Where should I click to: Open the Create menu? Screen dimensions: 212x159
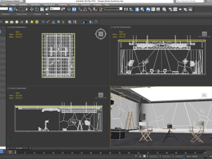point(13,5)
